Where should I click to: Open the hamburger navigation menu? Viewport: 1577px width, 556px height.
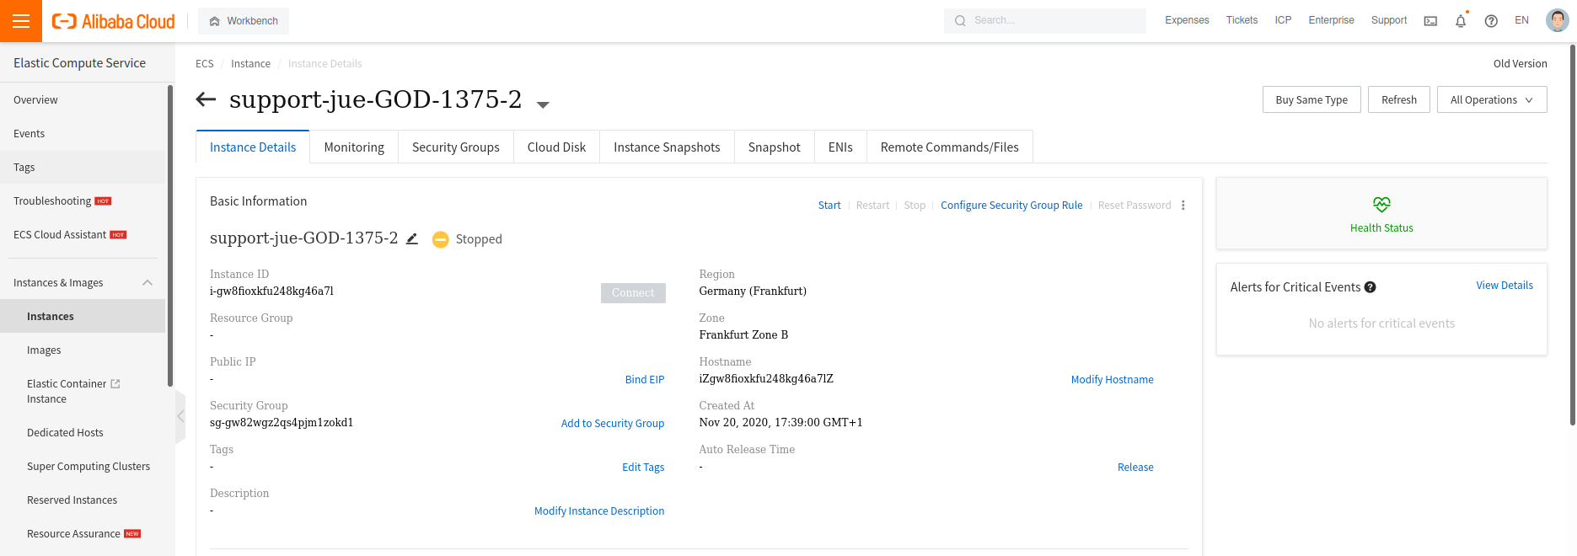point(21,21)
